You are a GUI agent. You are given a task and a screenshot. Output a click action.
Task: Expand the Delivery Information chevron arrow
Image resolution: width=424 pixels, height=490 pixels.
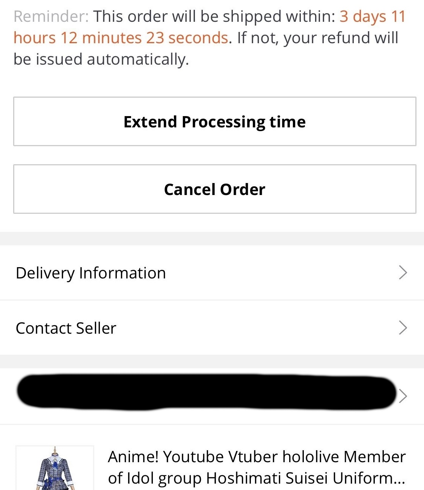pos(403,272)
